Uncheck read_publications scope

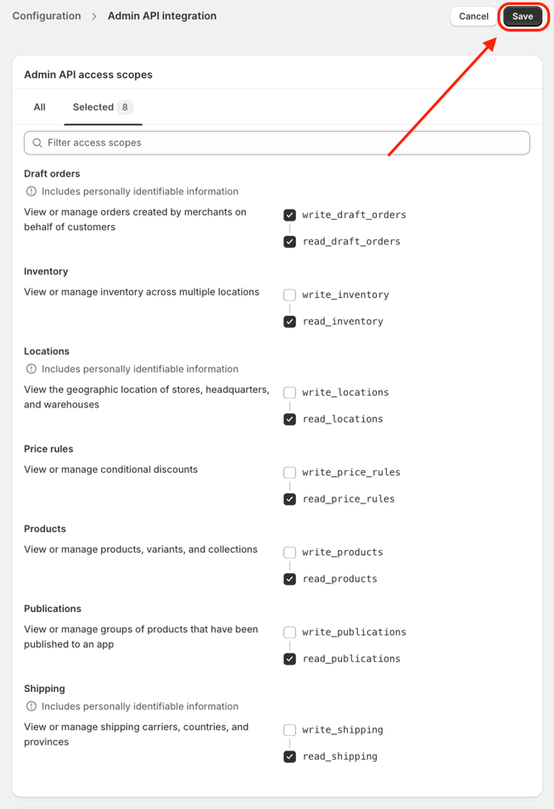point(290,659)
